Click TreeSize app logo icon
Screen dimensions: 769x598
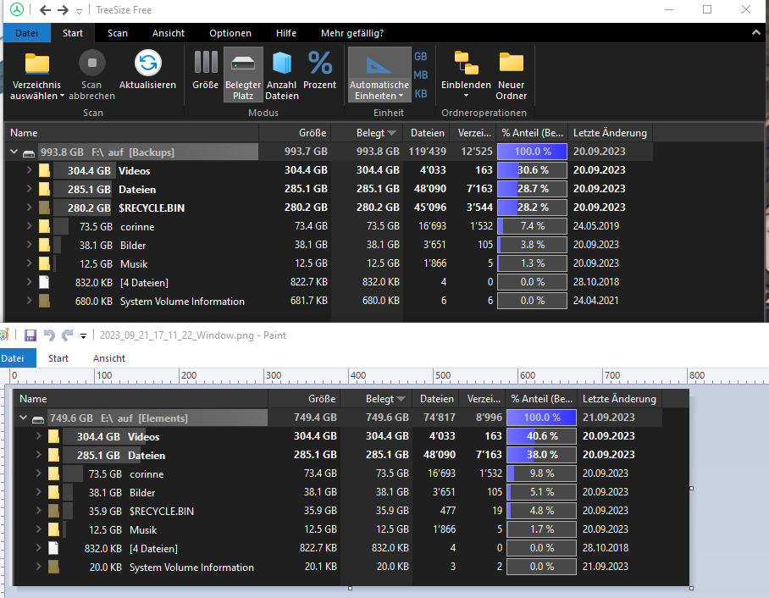click(17, 10)
